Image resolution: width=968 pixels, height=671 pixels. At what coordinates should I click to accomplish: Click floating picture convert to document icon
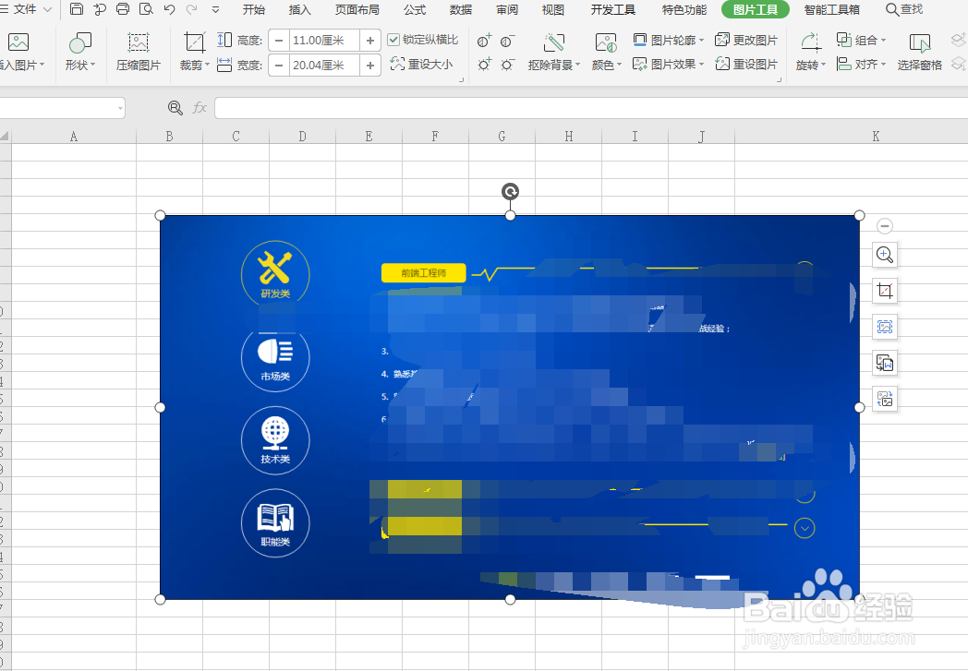(x=885, y=364)
